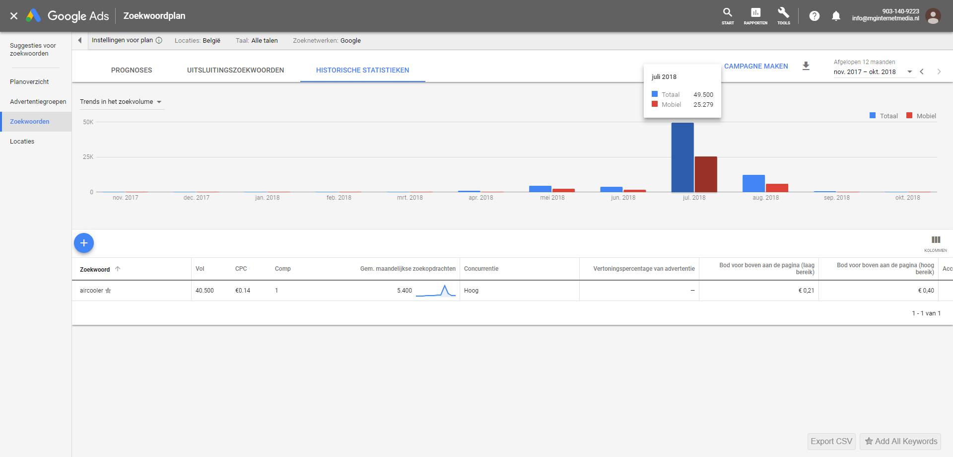Viewport: 953px width, 457px height.
Task: Click the CAMPAGNE MAKEN link
Action: (x=756, y=66)
